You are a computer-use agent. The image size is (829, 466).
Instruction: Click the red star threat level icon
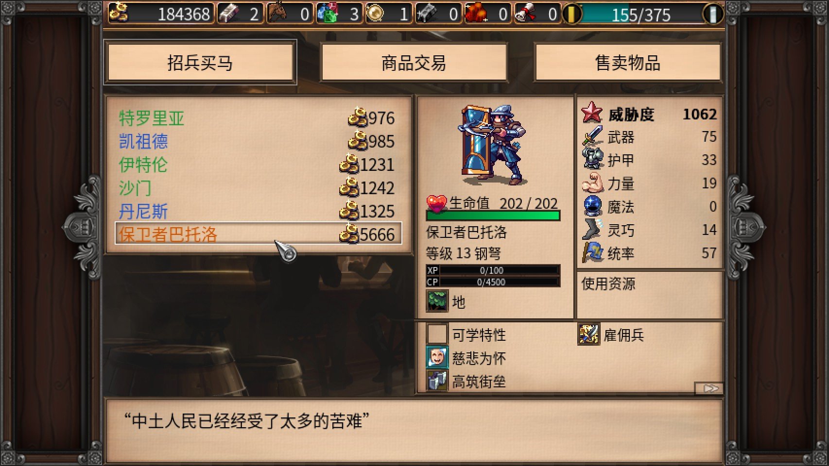tap(592, 113)
